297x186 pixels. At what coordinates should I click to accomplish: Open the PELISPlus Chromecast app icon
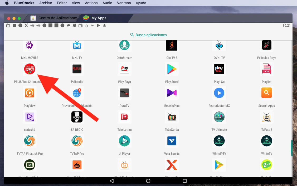pyautogui.click(x=30, y=69)
